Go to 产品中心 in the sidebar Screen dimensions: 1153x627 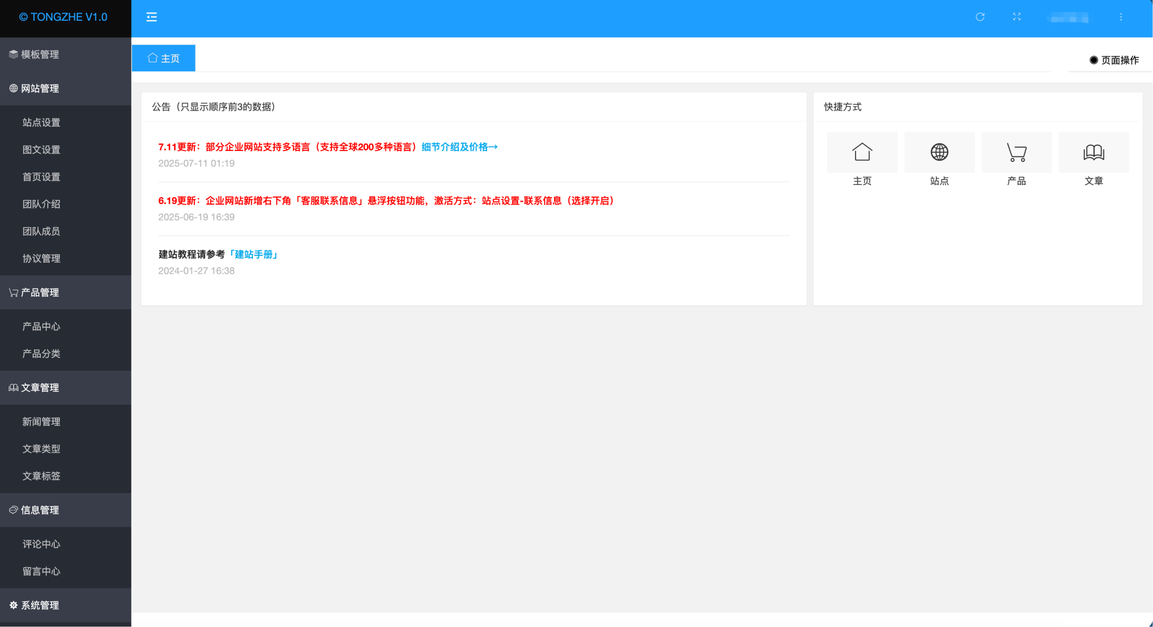point(66,326)
